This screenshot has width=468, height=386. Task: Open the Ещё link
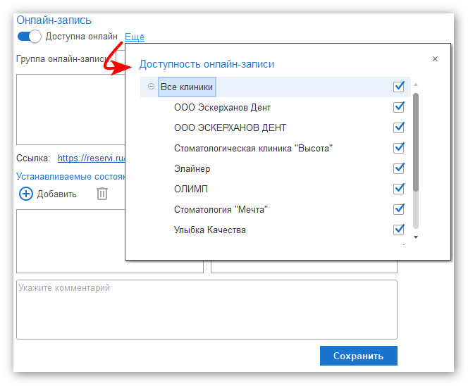(134, 37)
